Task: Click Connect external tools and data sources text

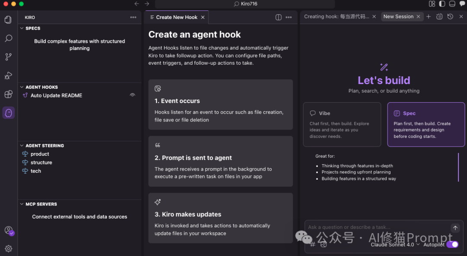Action: click(80, 217)
